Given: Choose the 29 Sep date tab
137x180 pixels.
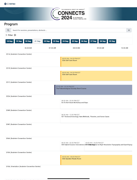Looking at the screenshot, I should coord(112,41).
